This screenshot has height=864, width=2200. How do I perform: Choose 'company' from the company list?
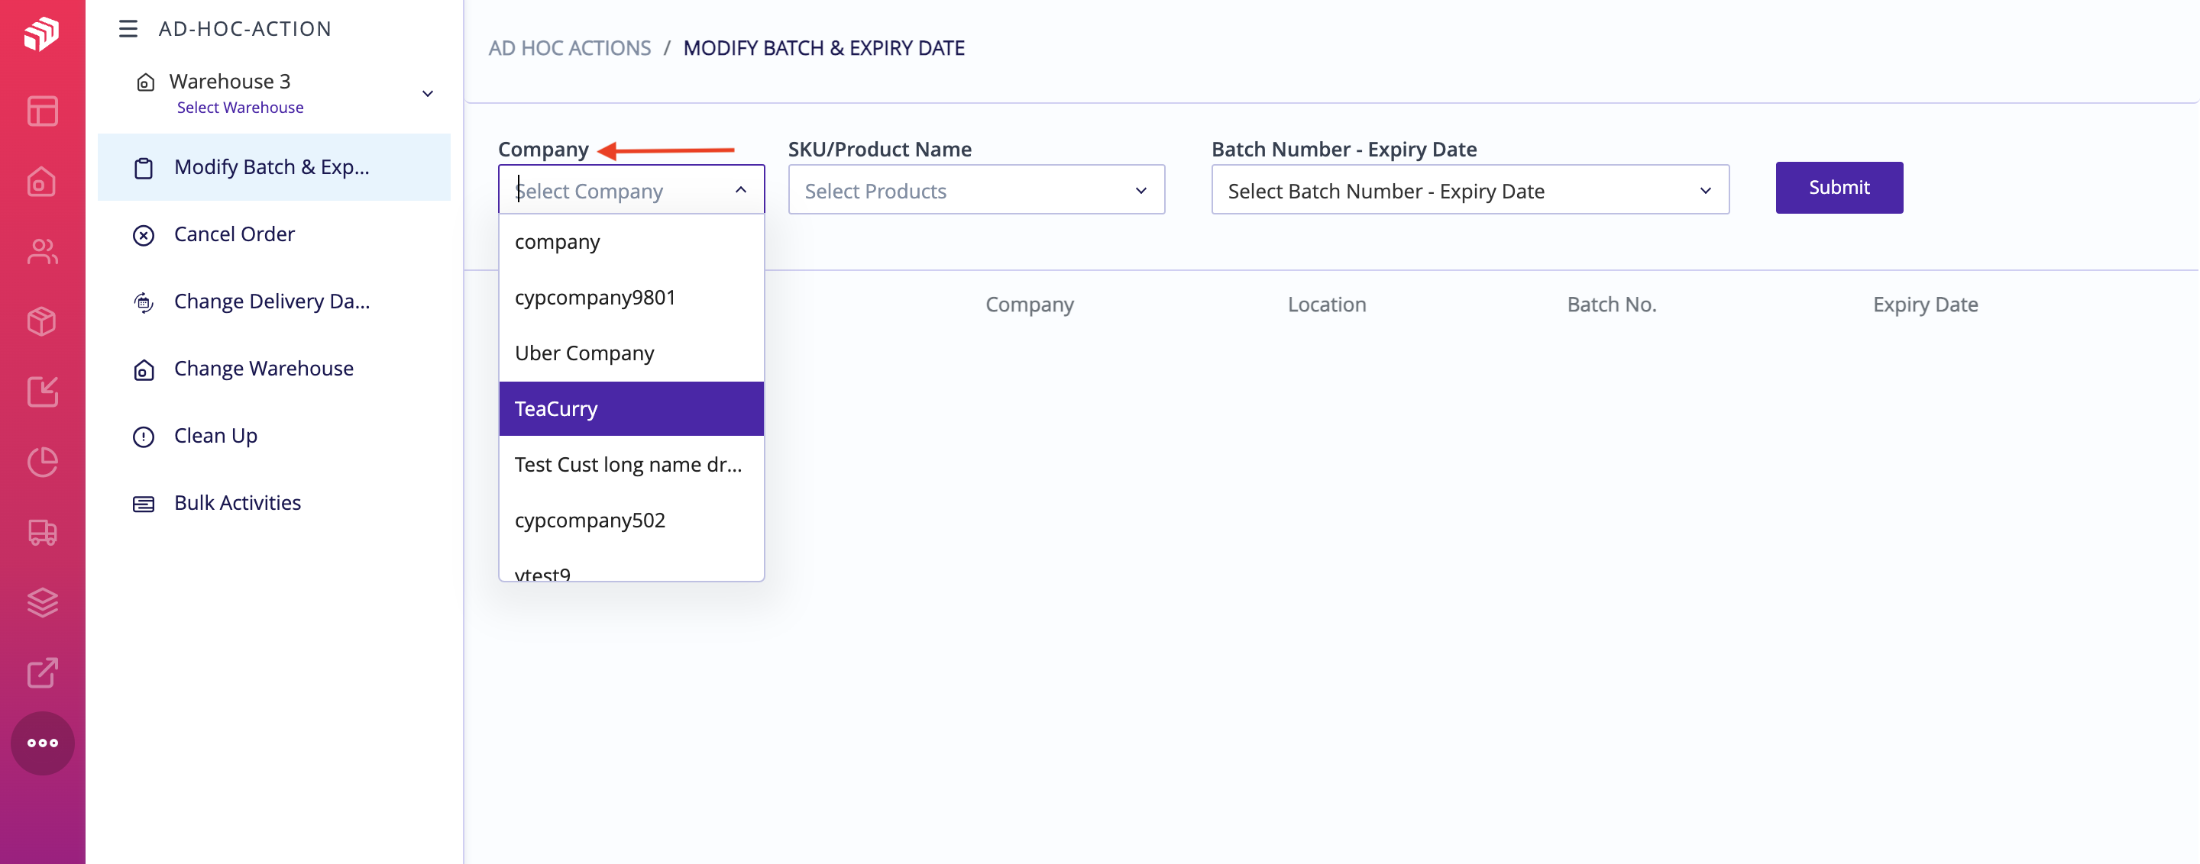coord(631,241)
